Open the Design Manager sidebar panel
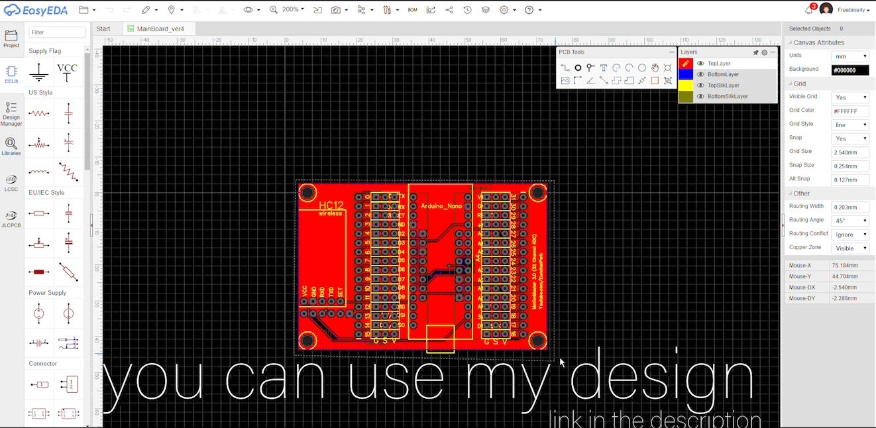This screenshot has width=876, height=428. point(11,114)
